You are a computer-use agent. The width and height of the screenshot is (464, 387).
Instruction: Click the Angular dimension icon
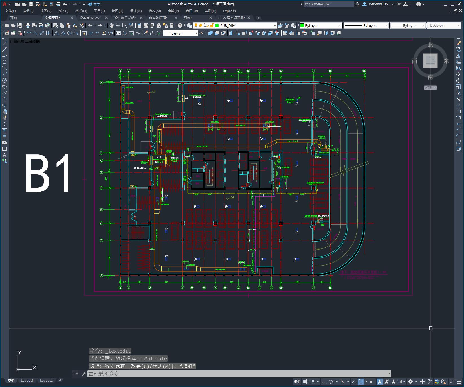(76, 33)
